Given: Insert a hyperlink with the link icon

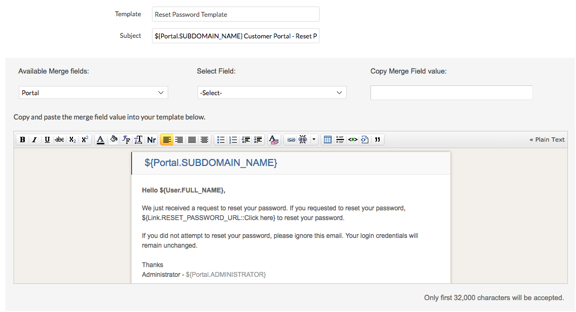Looking at the screenshot, I should click(x=291, y=140).
